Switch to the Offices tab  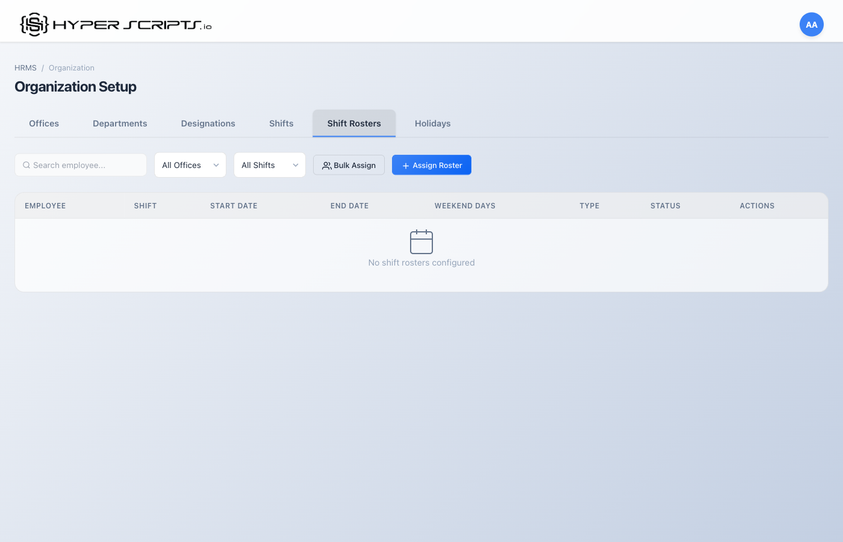pyautogui.click(x=43, y=123)
